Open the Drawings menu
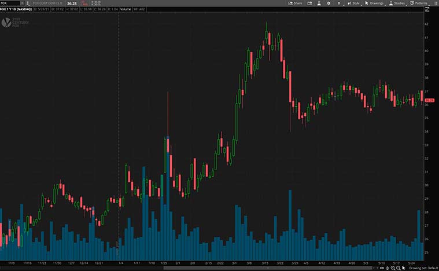The image size is (439, 271). 376,3
